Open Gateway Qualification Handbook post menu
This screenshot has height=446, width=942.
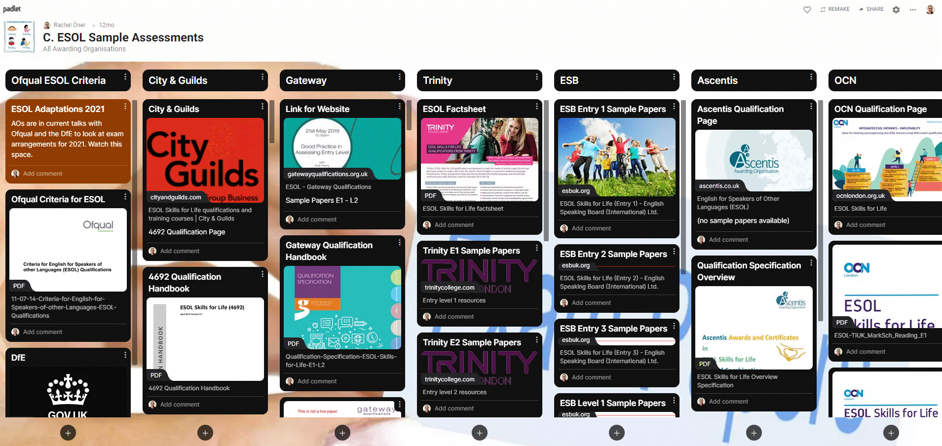pyautogui.click(x=400, y=242)
